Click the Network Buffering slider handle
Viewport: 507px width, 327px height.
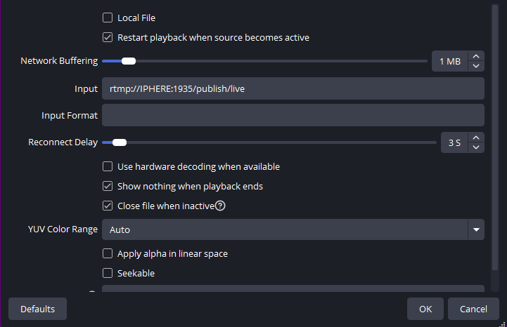128,61
